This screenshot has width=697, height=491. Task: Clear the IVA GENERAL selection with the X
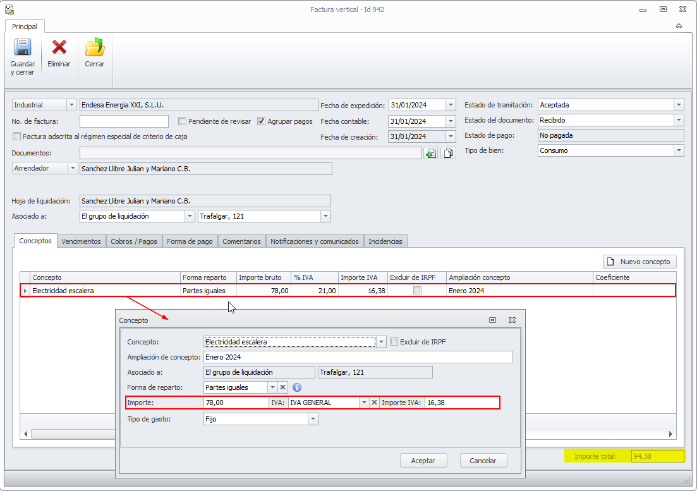(374, 403)
